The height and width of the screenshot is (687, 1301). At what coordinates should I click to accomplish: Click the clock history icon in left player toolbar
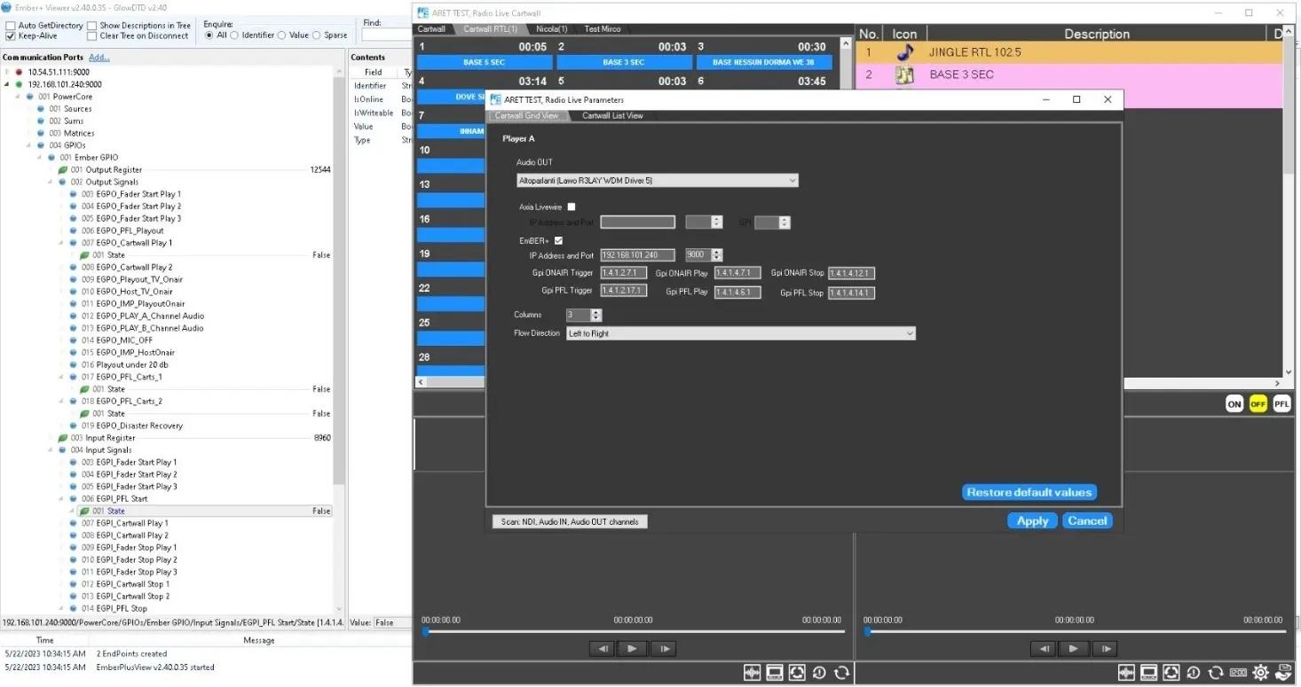pyautogui.click(x=819, y=673)
